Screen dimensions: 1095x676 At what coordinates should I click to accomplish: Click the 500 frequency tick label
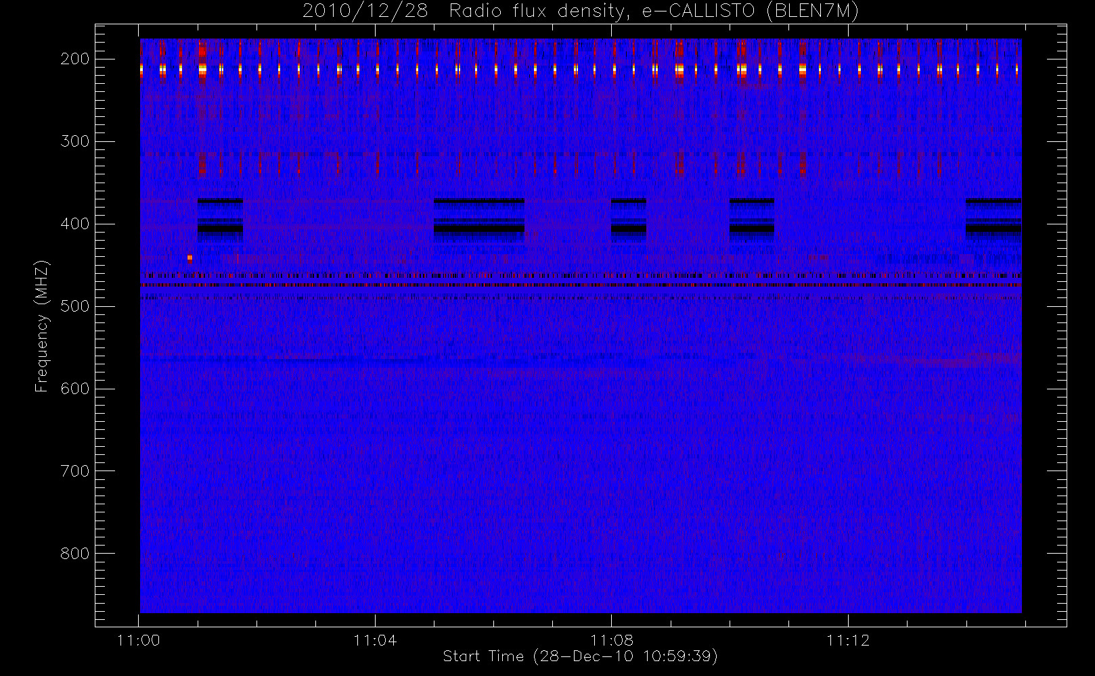point(75,306)
